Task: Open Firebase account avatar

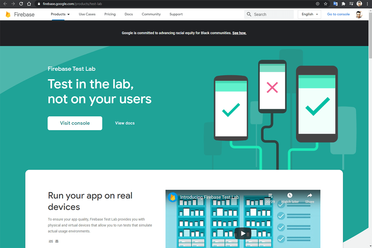Action: coord(359,14)
